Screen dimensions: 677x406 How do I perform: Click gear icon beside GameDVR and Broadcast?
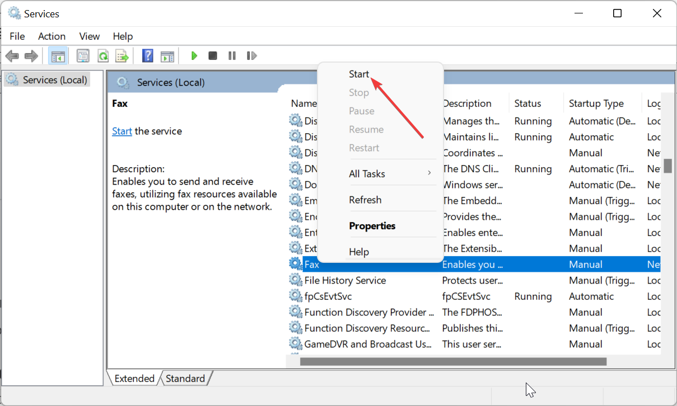coord(295,344)
